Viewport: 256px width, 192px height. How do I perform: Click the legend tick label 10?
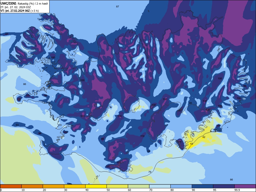[x=23, y=190]
